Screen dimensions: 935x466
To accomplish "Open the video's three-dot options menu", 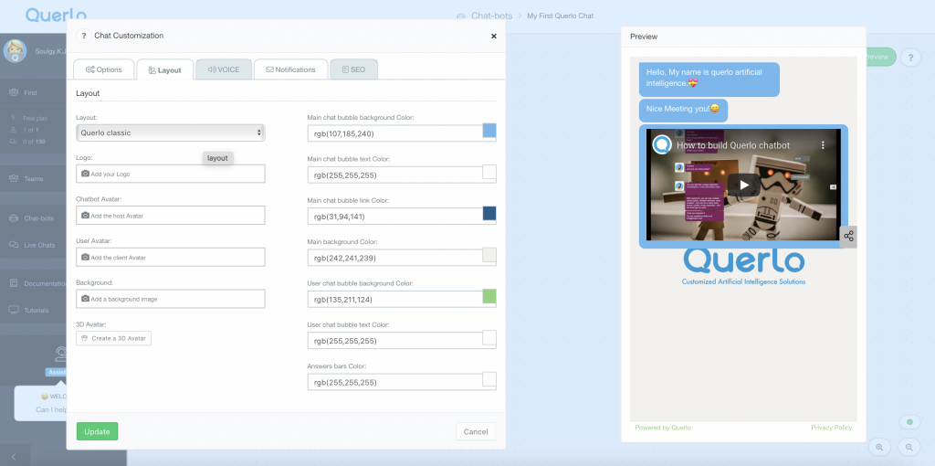I will point(823,145).
